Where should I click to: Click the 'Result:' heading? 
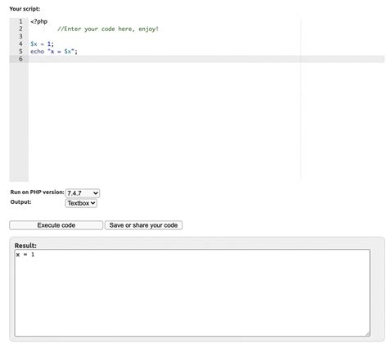(25, 246)
